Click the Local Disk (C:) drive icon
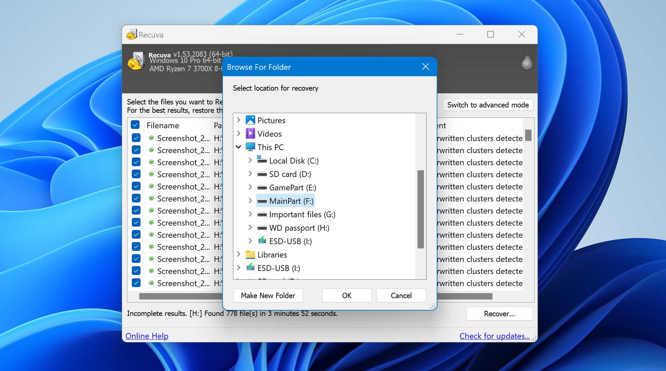The image size is (666, 371). tap(262, 160)
